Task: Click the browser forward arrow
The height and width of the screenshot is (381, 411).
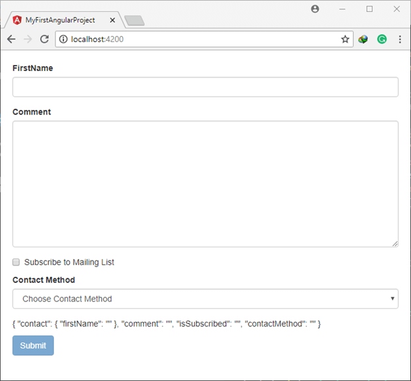Action: pos(28,39)
